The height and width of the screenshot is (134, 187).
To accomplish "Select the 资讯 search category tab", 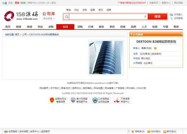I will click(101, 10).
